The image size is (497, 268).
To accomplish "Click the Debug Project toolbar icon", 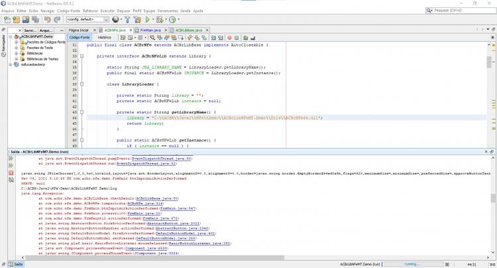I will [160, 20].
